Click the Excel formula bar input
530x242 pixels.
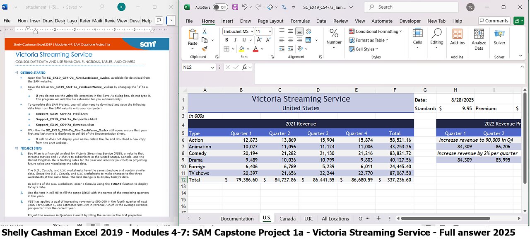(x=390, y=74)
